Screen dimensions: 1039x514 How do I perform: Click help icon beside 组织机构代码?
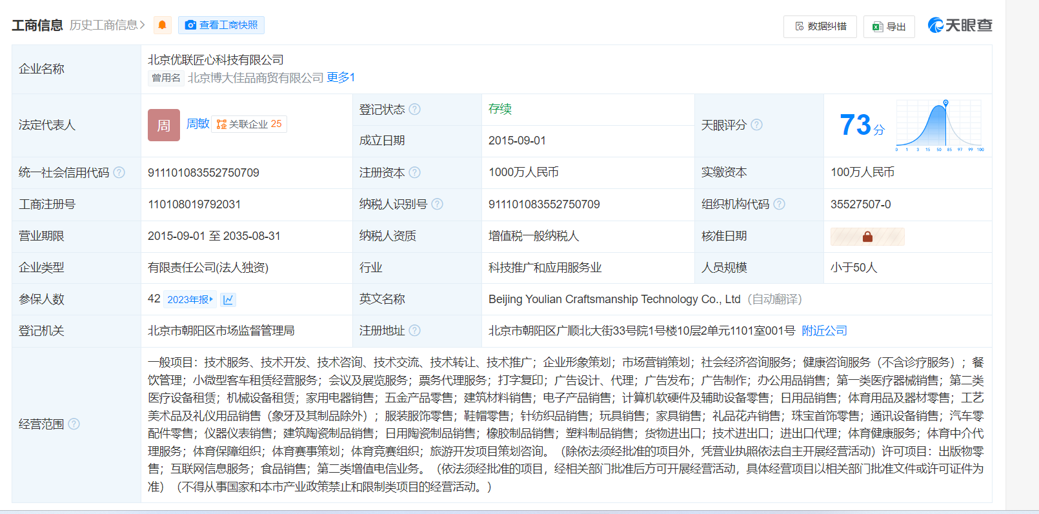[x=779, y=204]
